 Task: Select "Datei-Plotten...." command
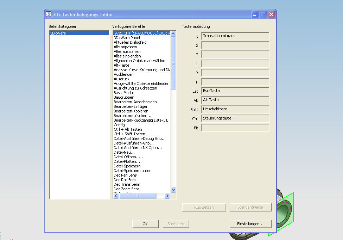point(141,161)
